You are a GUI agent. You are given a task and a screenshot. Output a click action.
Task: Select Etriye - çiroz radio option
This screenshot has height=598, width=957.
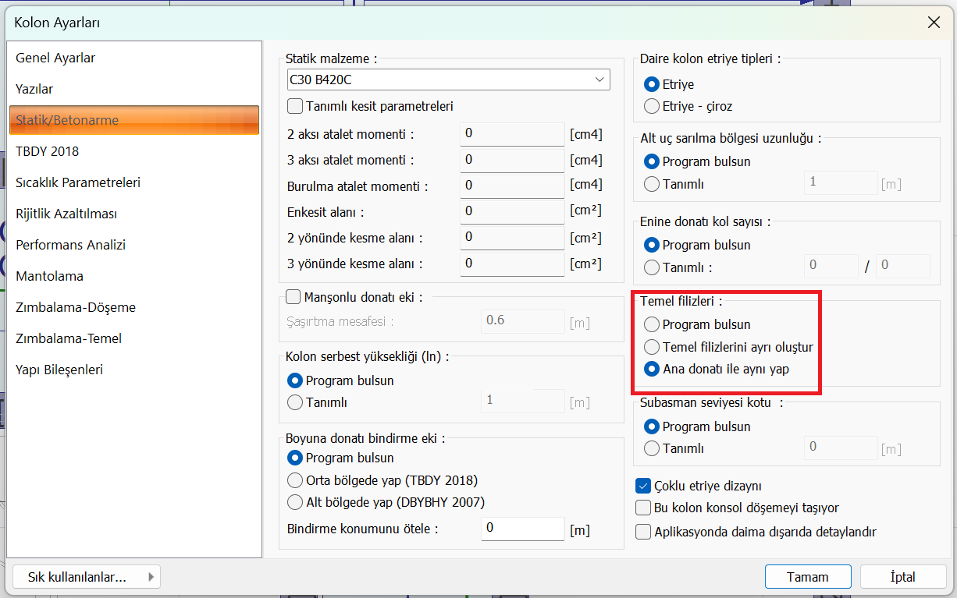651,106
